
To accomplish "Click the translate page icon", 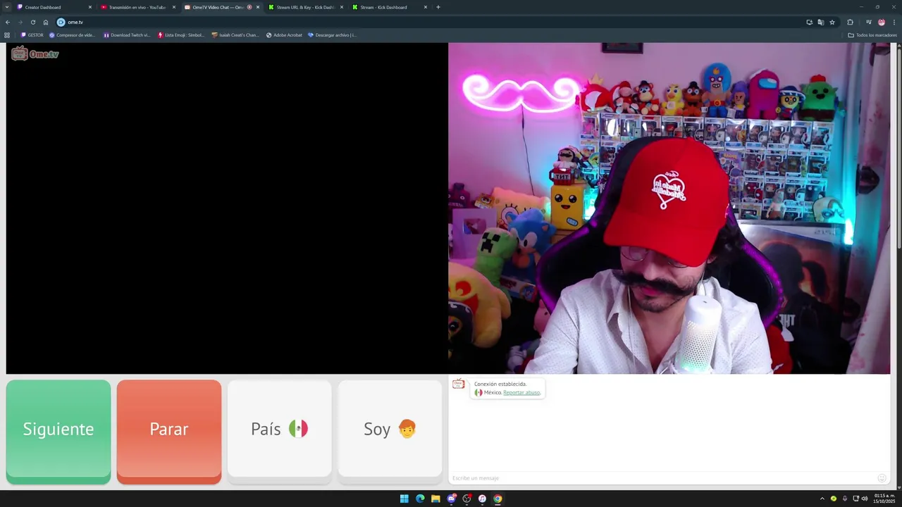I will tap(820, 22).
